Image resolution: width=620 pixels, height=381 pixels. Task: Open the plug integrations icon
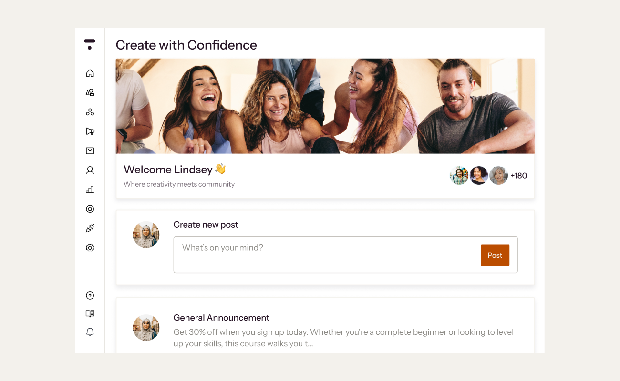(x=90, y=229)
